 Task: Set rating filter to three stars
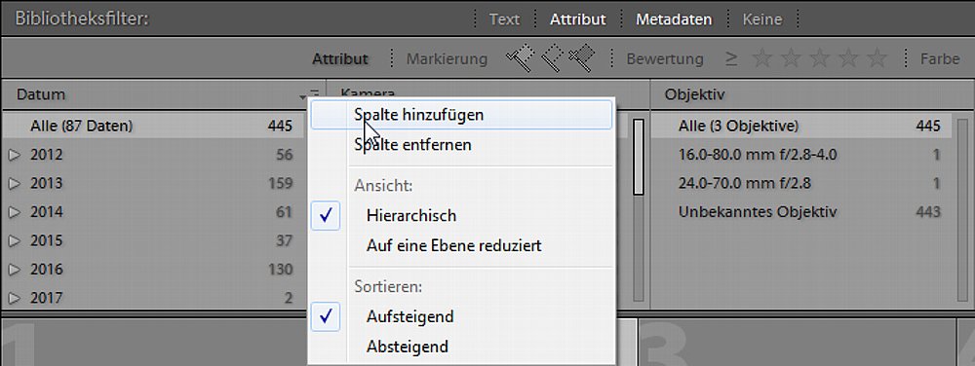point(820,59)
